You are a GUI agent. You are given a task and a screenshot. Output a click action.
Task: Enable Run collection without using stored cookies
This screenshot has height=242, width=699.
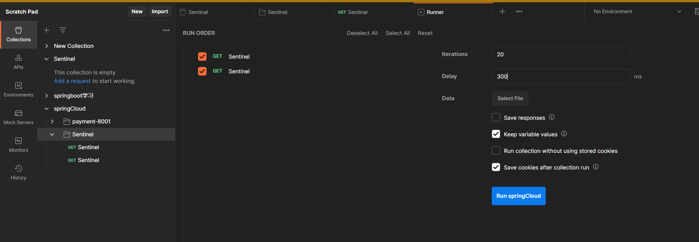tap(496, 151)
